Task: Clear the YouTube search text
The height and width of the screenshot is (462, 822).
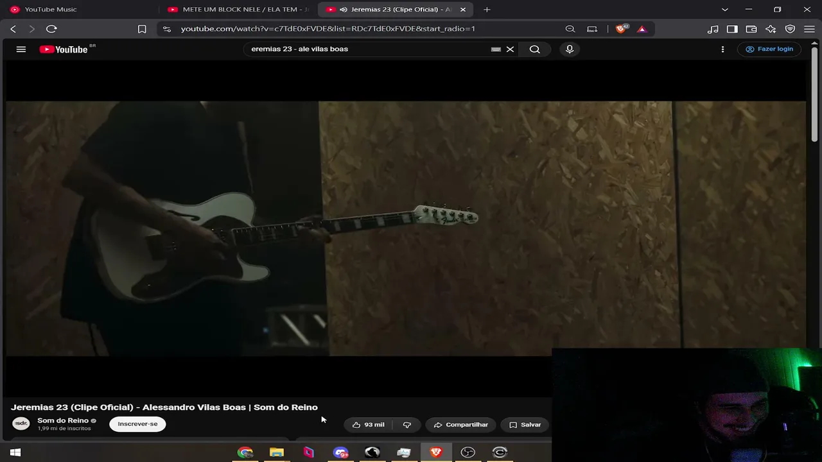Action: pyautogui.click(x=510, y=49)
